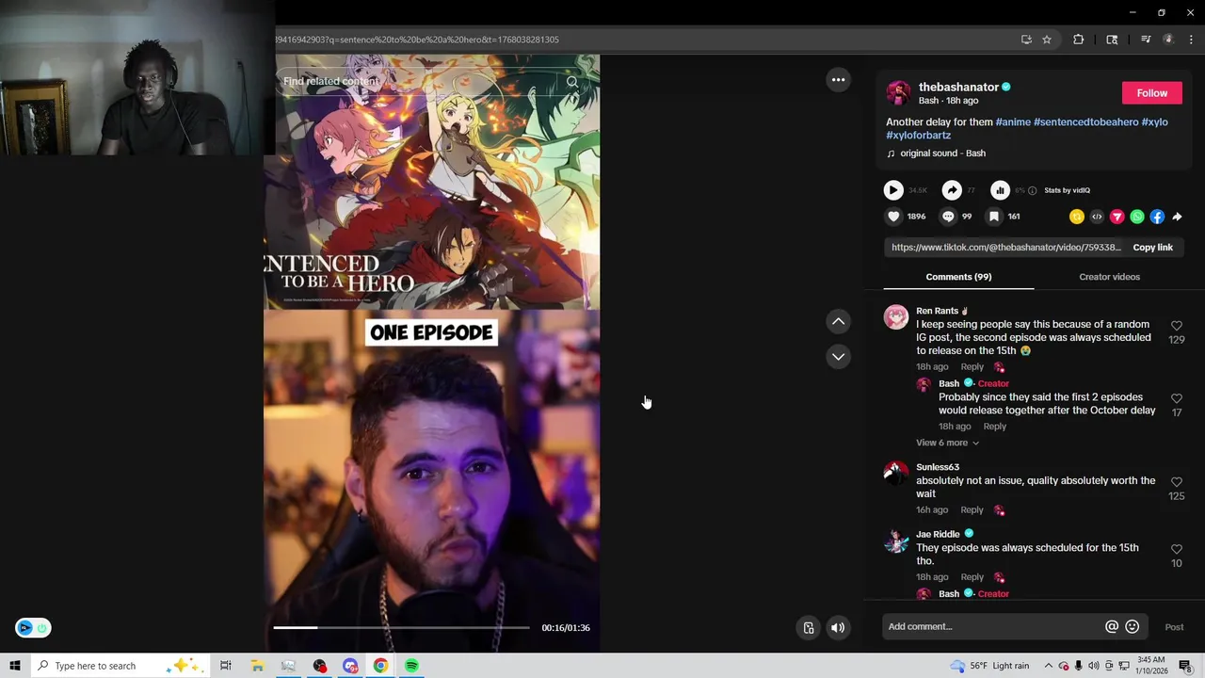
Task: Insert a mention with @ icon
Action: (1112, 627)
